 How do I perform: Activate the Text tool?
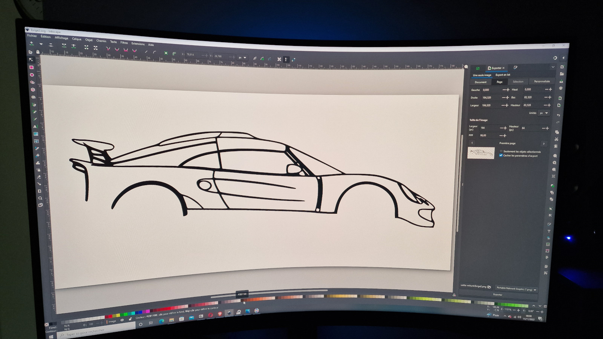[x=35, y=126]
